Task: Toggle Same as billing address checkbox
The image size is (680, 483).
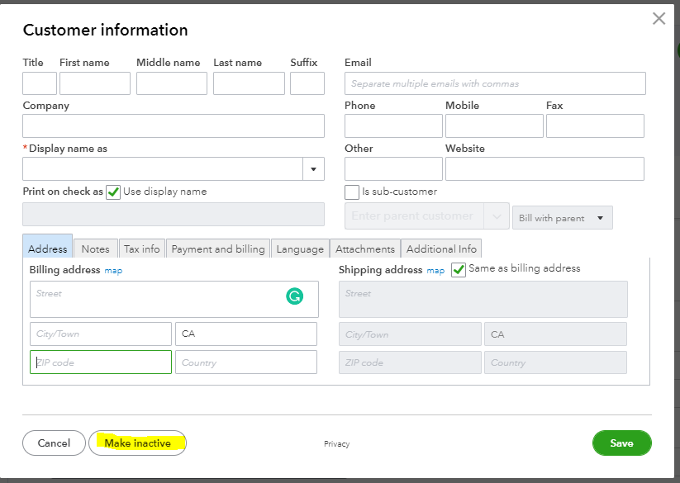Action: pos(459,269)
